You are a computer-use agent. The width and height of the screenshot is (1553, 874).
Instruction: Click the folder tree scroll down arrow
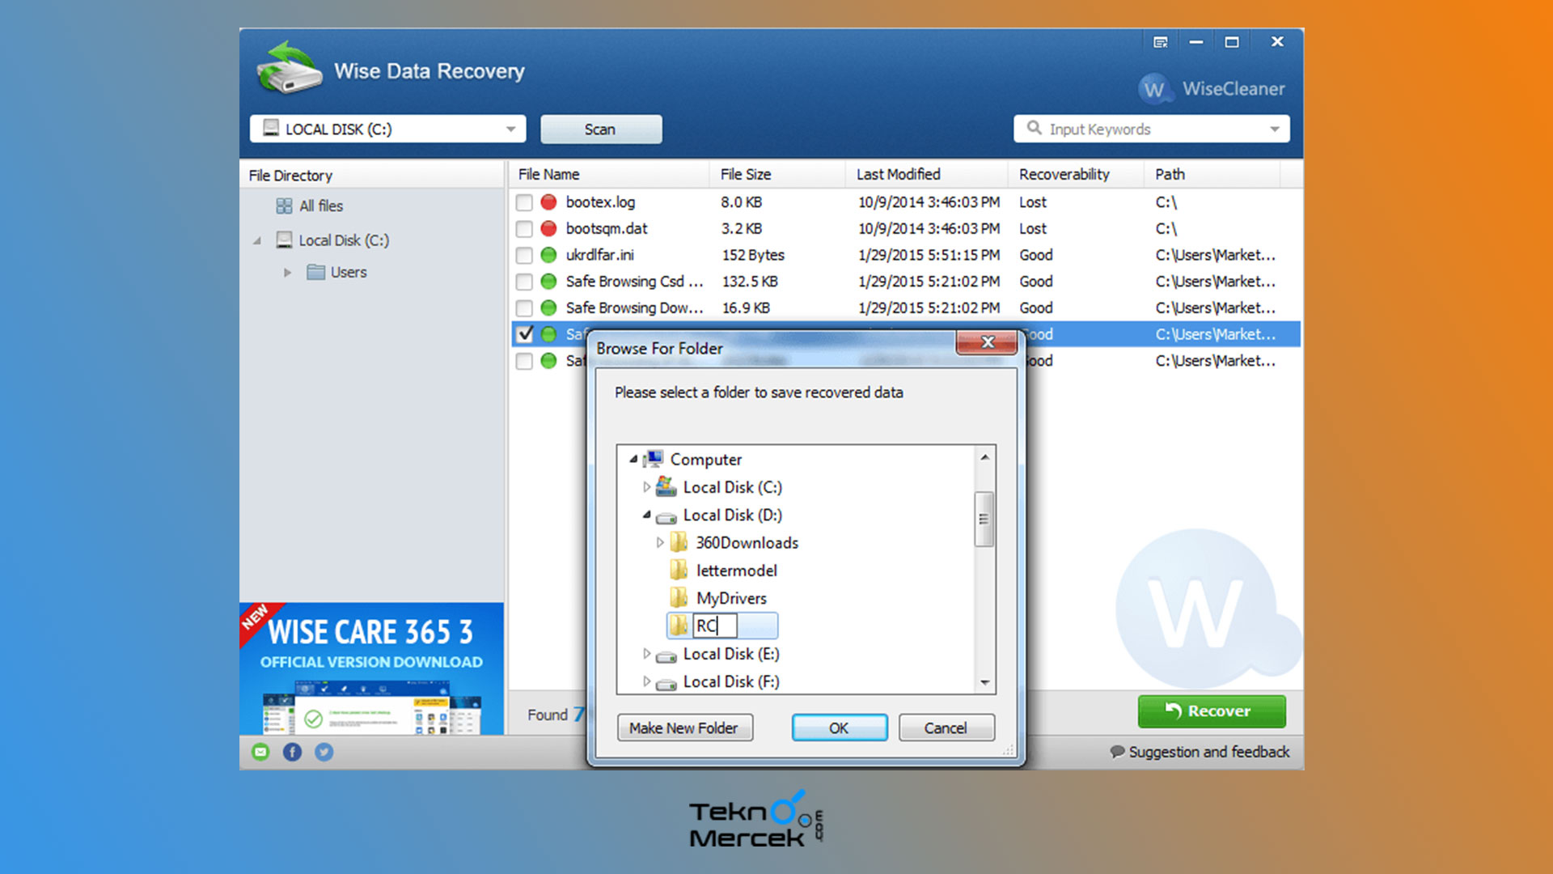tap(984, 682)
